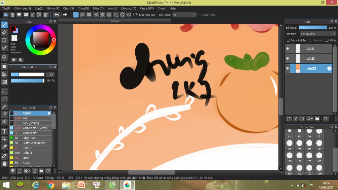The height and width of the screenshot is (190, 338).
Task: Select the Bucket fill tool
Action: click(x=4, y=74)
